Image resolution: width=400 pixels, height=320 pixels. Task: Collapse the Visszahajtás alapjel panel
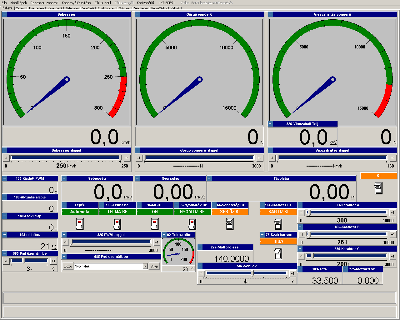(270, 150)
